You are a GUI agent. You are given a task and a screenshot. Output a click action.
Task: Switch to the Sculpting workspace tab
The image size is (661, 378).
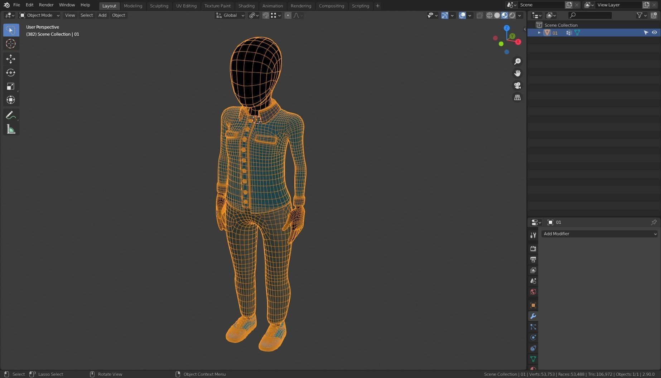tap(159, 6)
